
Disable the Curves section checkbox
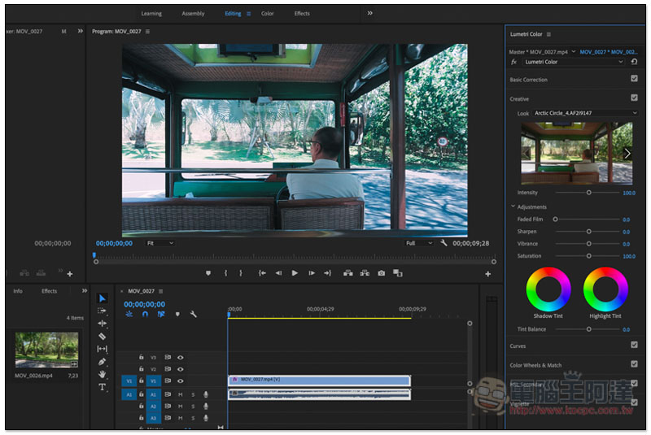634,345
